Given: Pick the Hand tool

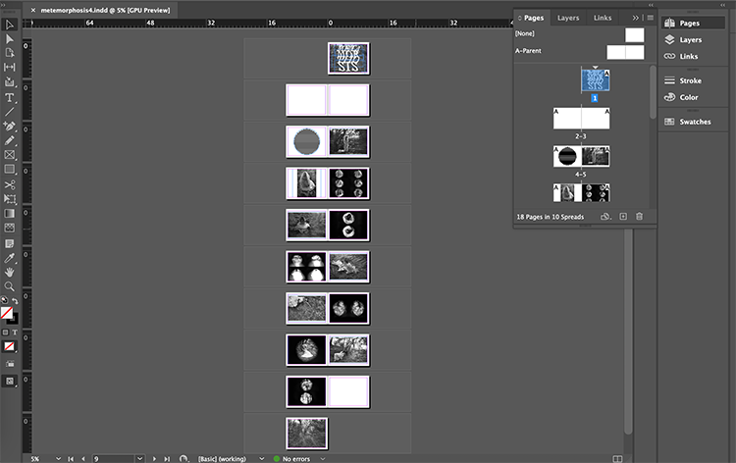Looking at the screenshot, I should pyautogui.click(x=10, y=271).
